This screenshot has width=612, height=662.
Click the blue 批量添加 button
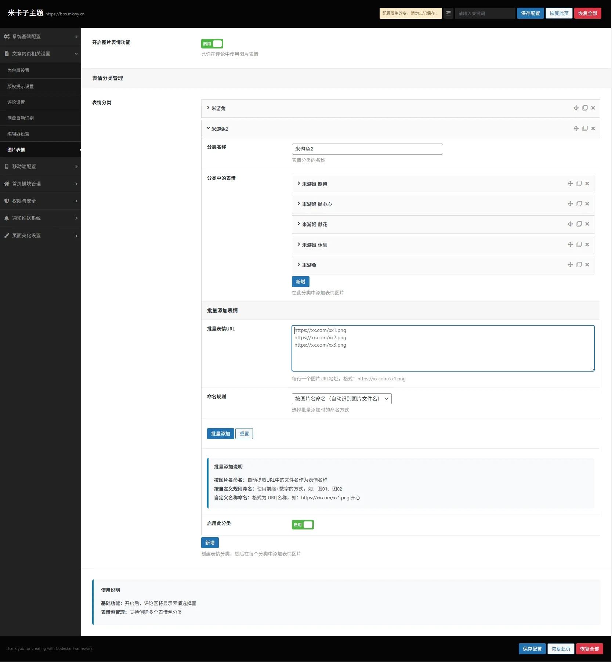coord(220,434)
